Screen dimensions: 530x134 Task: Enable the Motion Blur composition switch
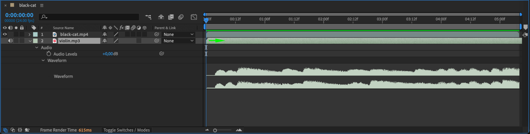tap(181, 17)
